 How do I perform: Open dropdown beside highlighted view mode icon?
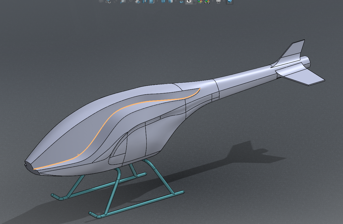click(x=194, y=1)
